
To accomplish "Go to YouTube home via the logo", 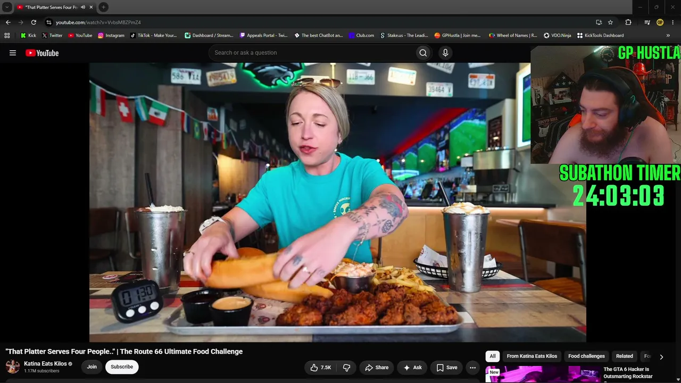I will pyautogui.click(x=42, y=53).
